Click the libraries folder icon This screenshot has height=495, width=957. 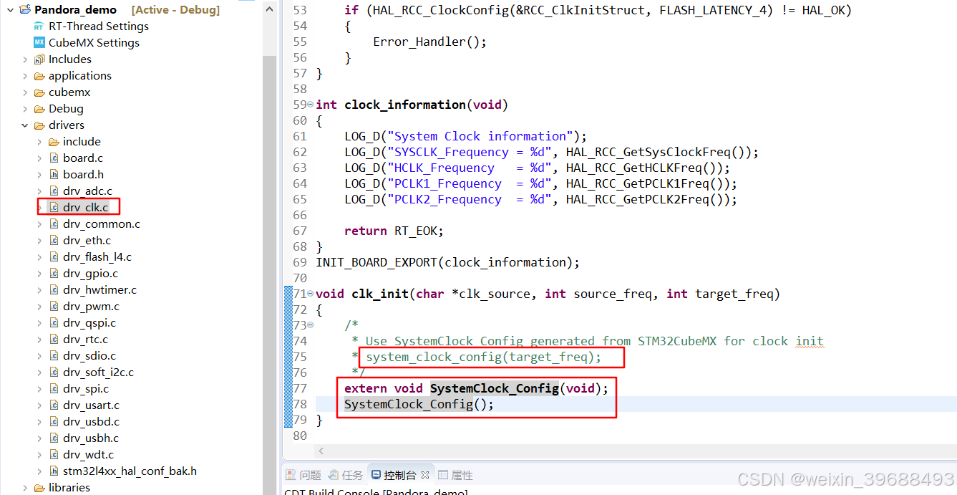39,488
